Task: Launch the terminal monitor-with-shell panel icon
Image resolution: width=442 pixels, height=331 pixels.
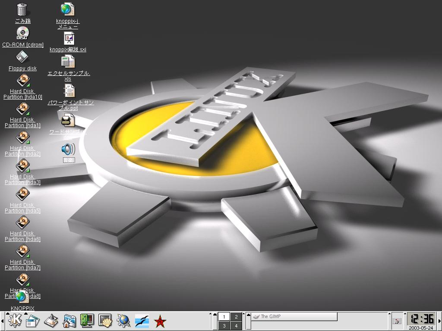Action: pos(105,321)
